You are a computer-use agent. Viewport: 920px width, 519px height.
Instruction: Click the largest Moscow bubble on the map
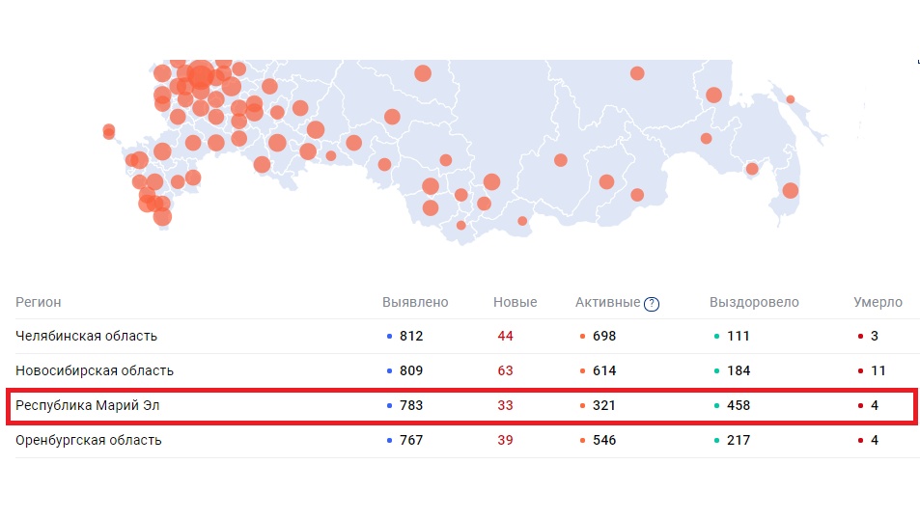(200, 74)
